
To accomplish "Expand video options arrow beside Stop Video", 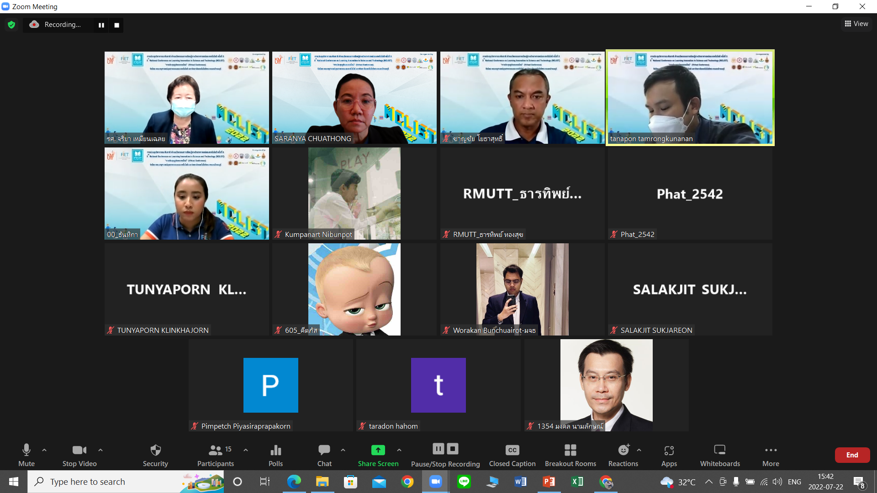I will click(x=100, y=450).
